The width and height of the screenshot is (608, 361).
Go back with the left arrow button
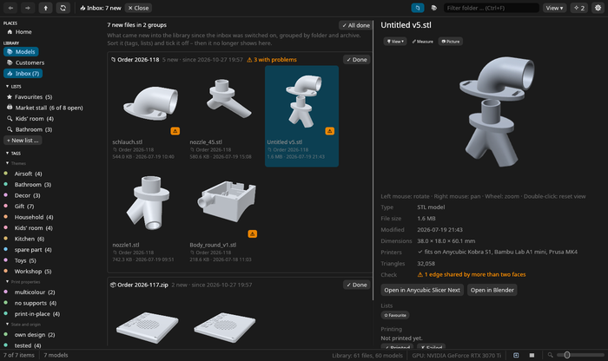point(10,8)
